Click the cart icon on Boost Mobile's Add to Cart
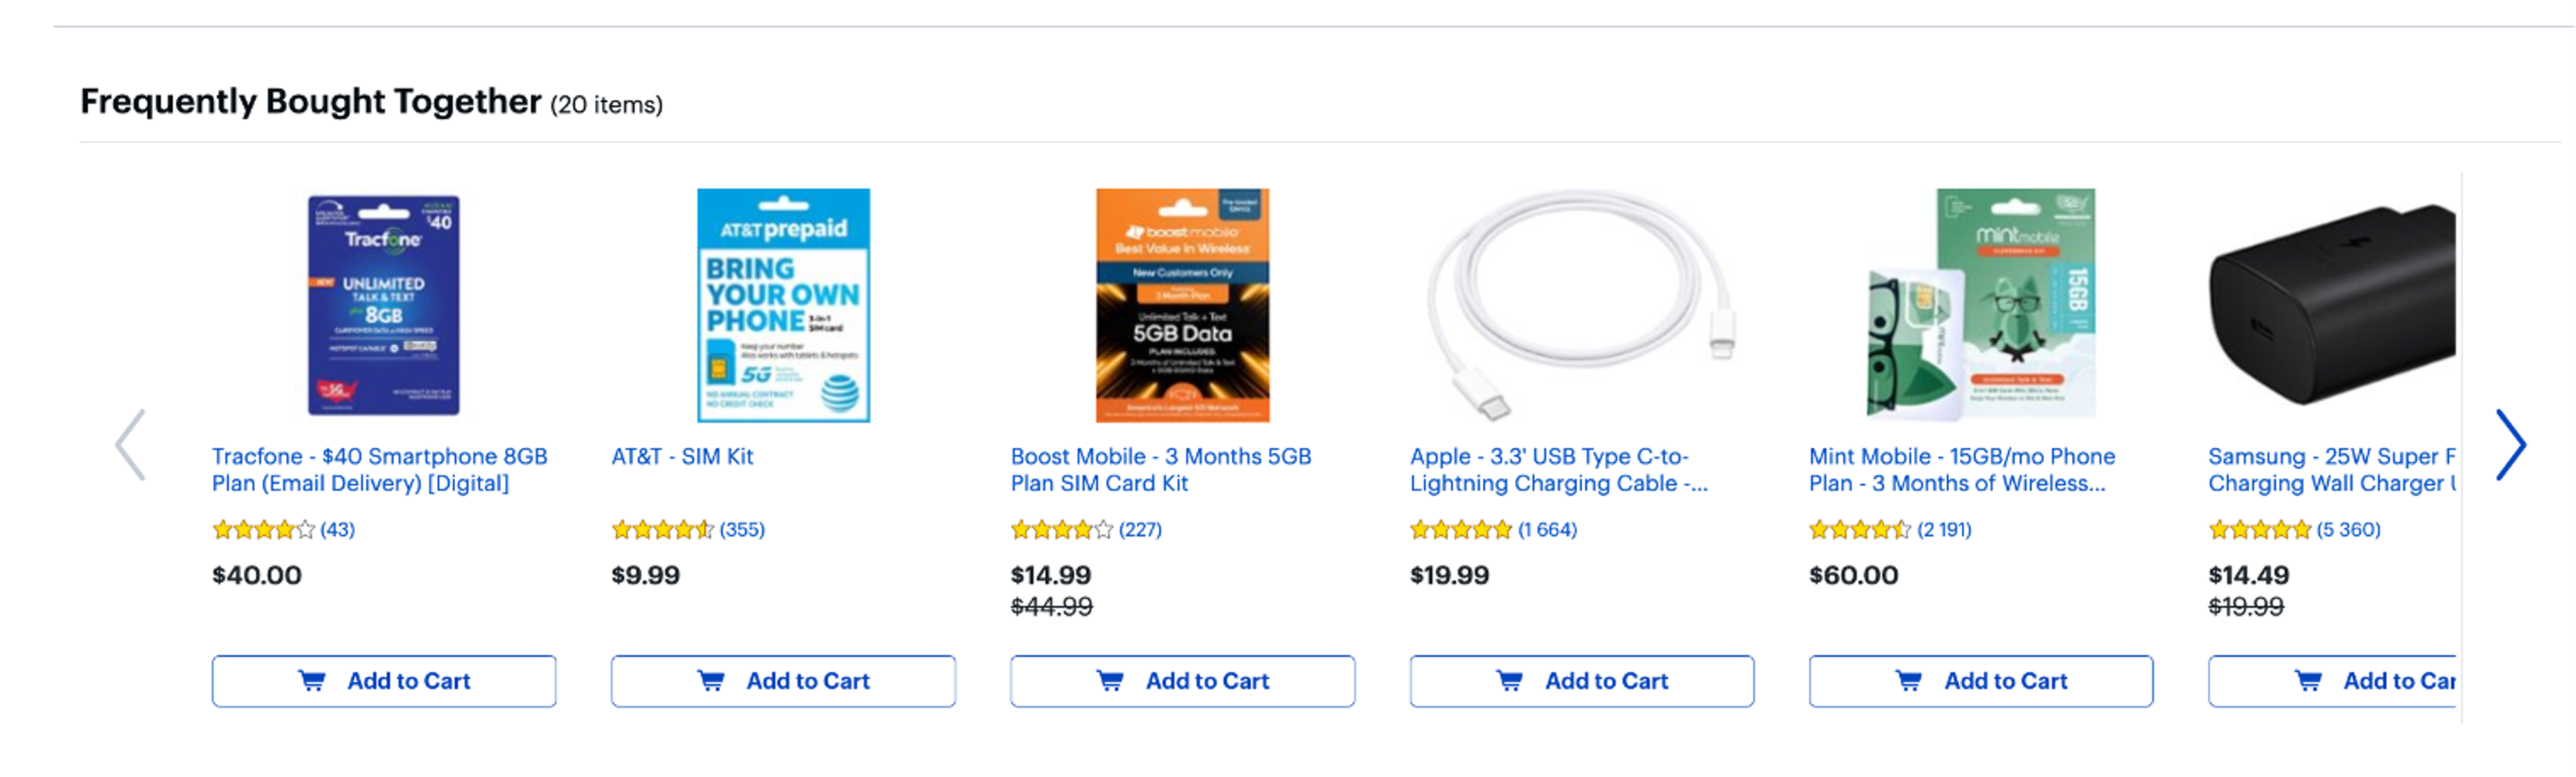 1110,681
